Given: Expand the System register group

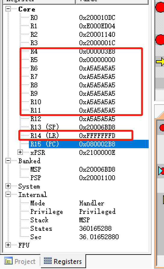Looking at the screenshot, I should pos(8,186).
